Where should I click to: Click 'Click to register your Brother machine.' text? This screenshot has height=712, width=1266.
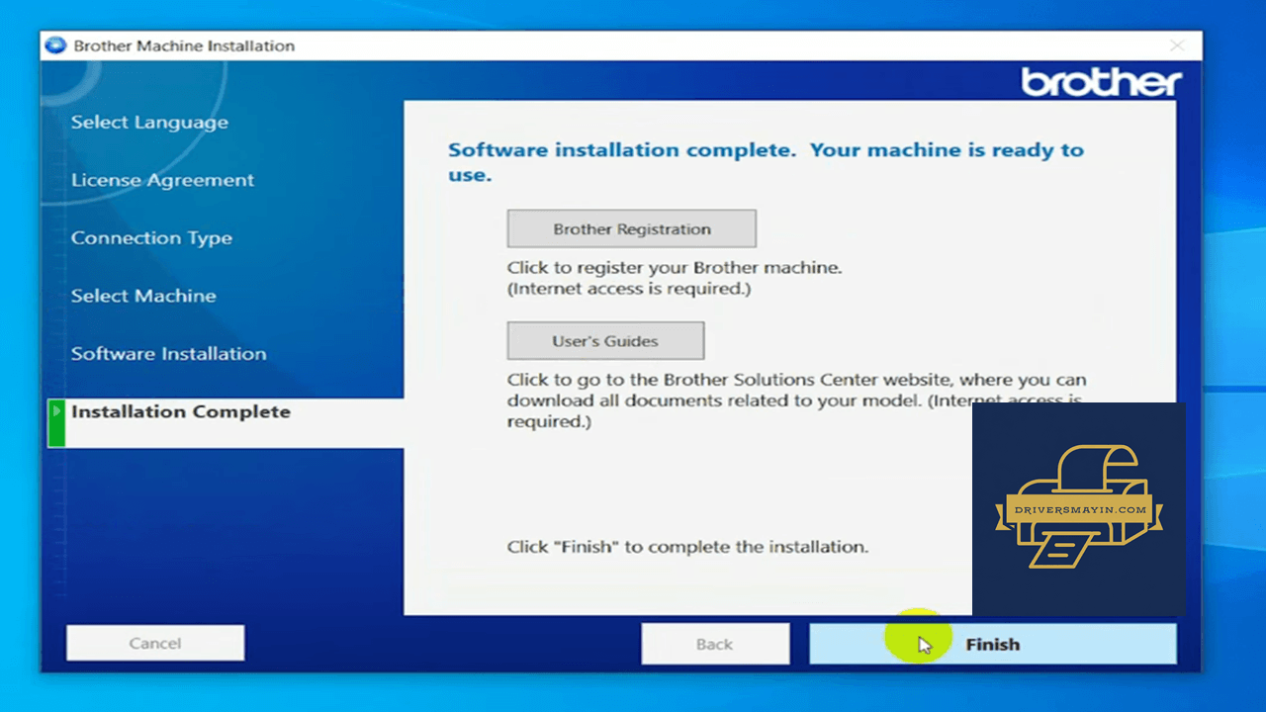(675, 268)
